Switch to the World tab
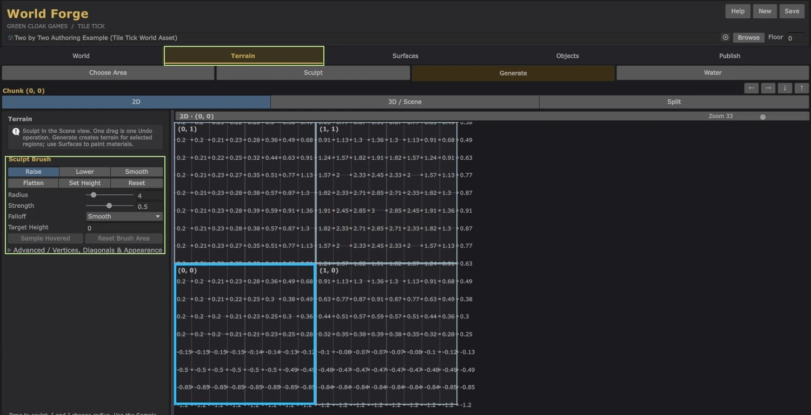The width and height of the screenshot is (811, 415). click(x=81, y=56)
